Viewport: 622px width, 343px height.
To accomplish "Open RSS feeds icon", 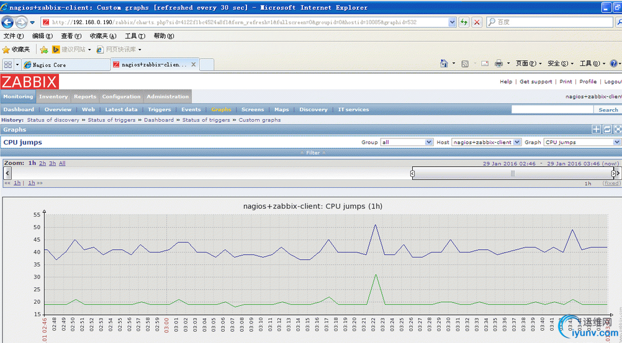I will coord(465,63).
